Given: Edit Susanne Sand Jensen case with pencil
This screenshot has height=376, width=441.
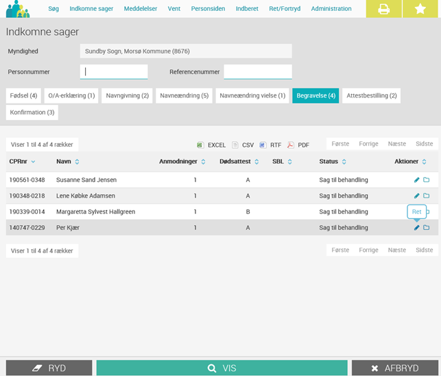Looking at the screenshot, I should point(417,180).
